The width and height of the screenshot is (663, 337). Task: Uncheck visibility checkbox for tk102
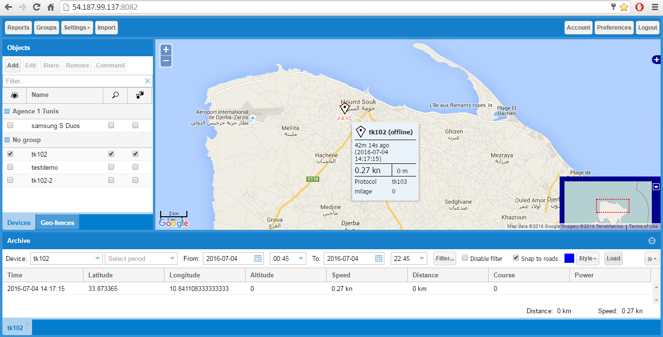pos(10,154)
